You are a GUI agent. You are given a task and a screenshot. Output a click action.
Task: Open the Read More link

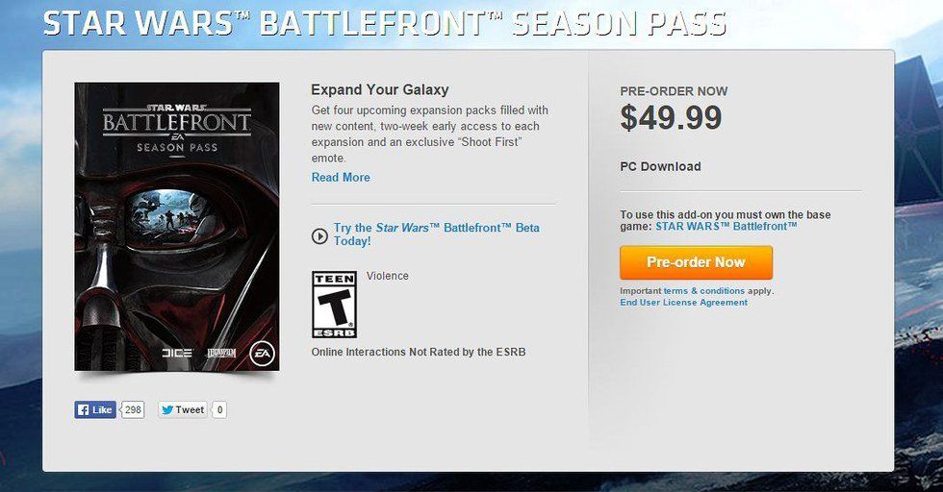pyautogui.click(x=341, y=178)
